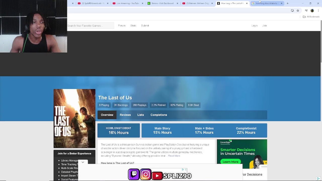Open the Stats page
This screenshot has height=181, width=322.
(x=133, y=26)
